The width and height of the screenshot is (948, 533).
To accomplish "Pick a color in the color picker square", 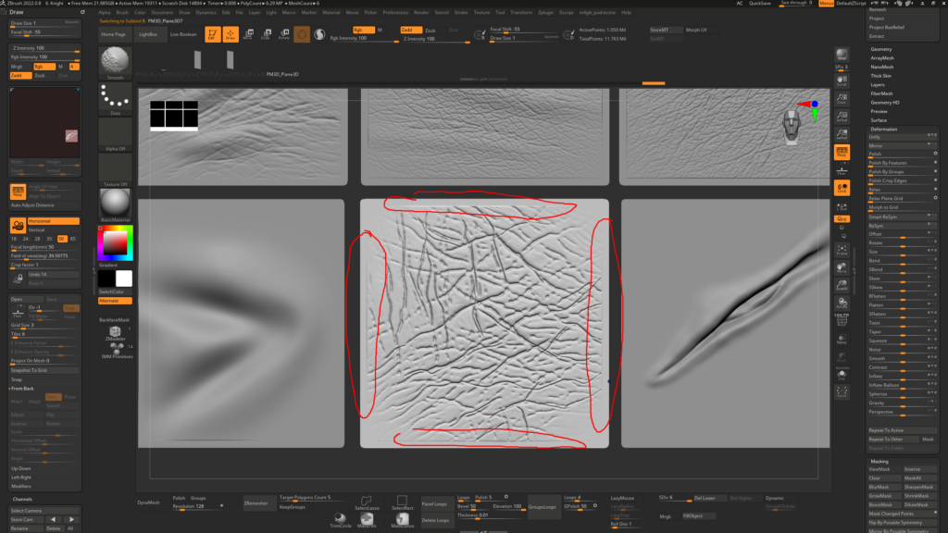I will pyautogui.click(x=115, y=242).
